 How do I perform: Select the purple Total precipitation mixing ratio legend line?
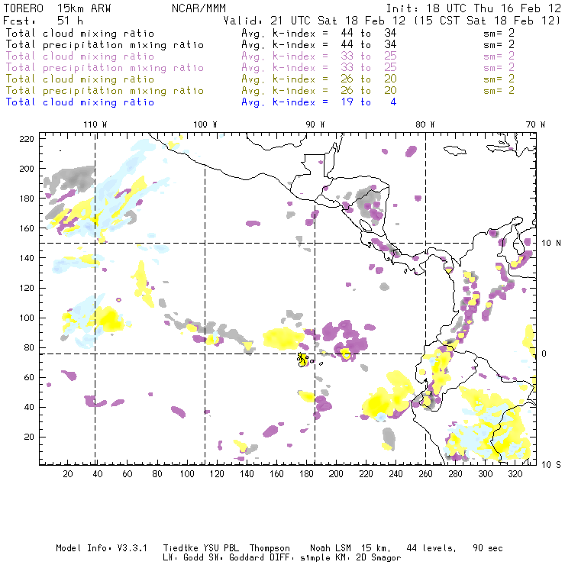[x=104, y=68]
